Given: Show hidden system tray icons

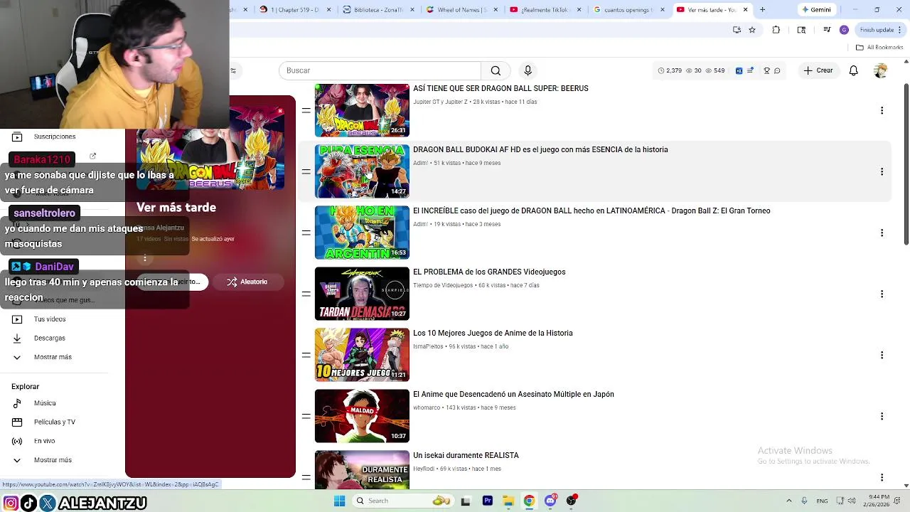Looking at the screenshot, I should click(x=788, y=501).
